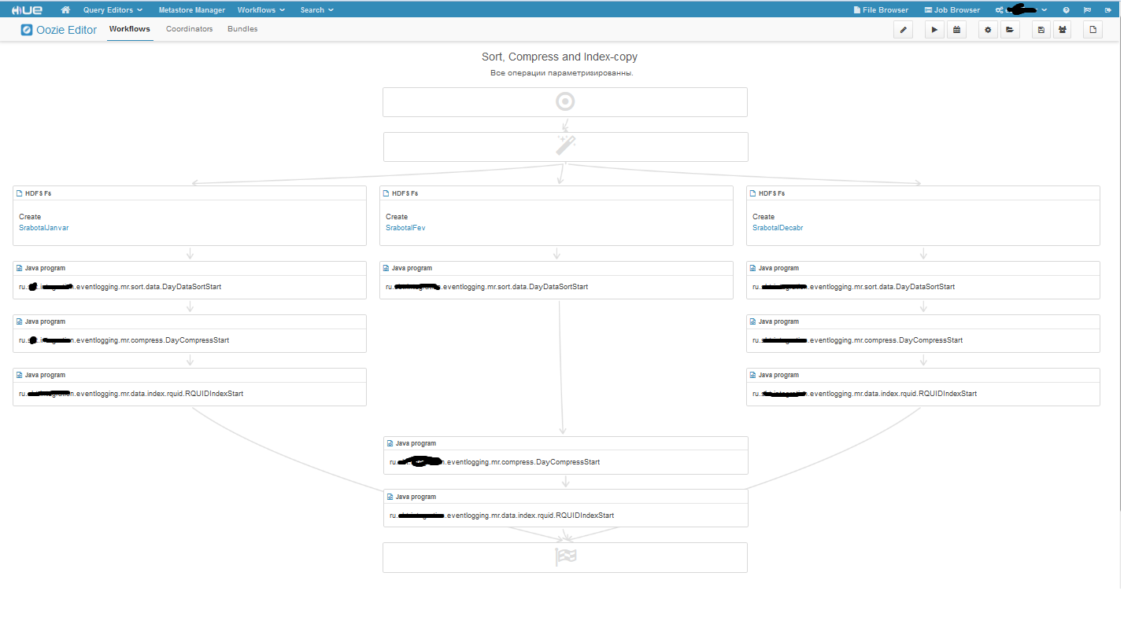Image resolution: width=1124 pixels, height=624 pixels.
Task: Select RQUIDIndexStart node in the SrabotalDecabr branch
Action: 923,387
